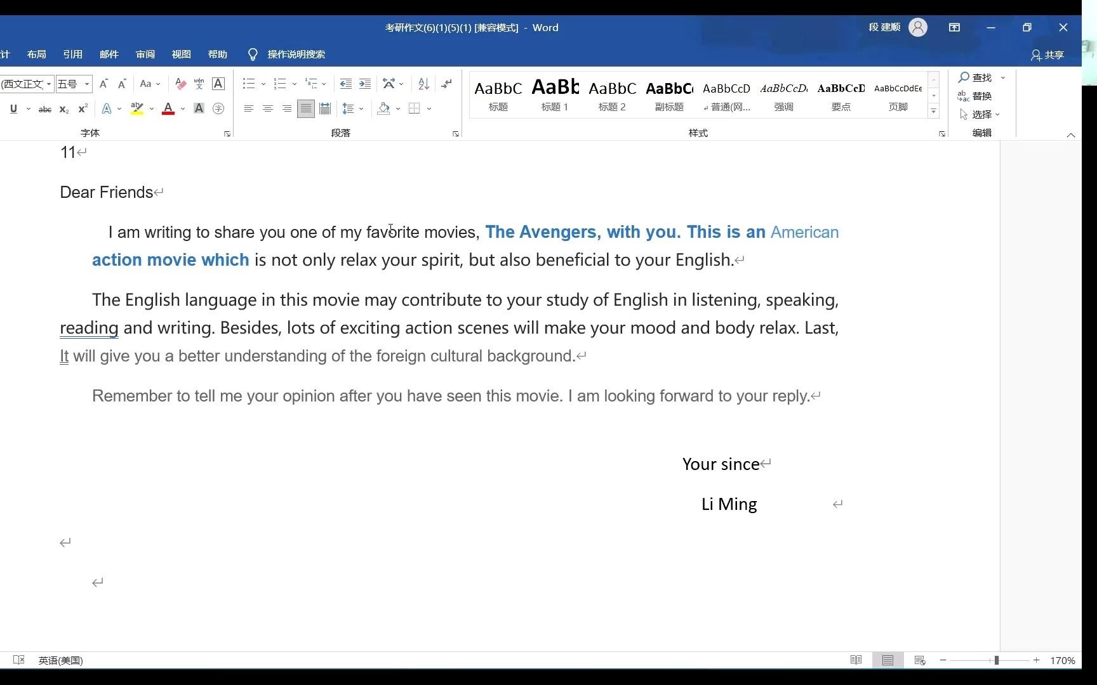Apply the 副标题 style
The image size is (1097, 685).
(669, 95)
